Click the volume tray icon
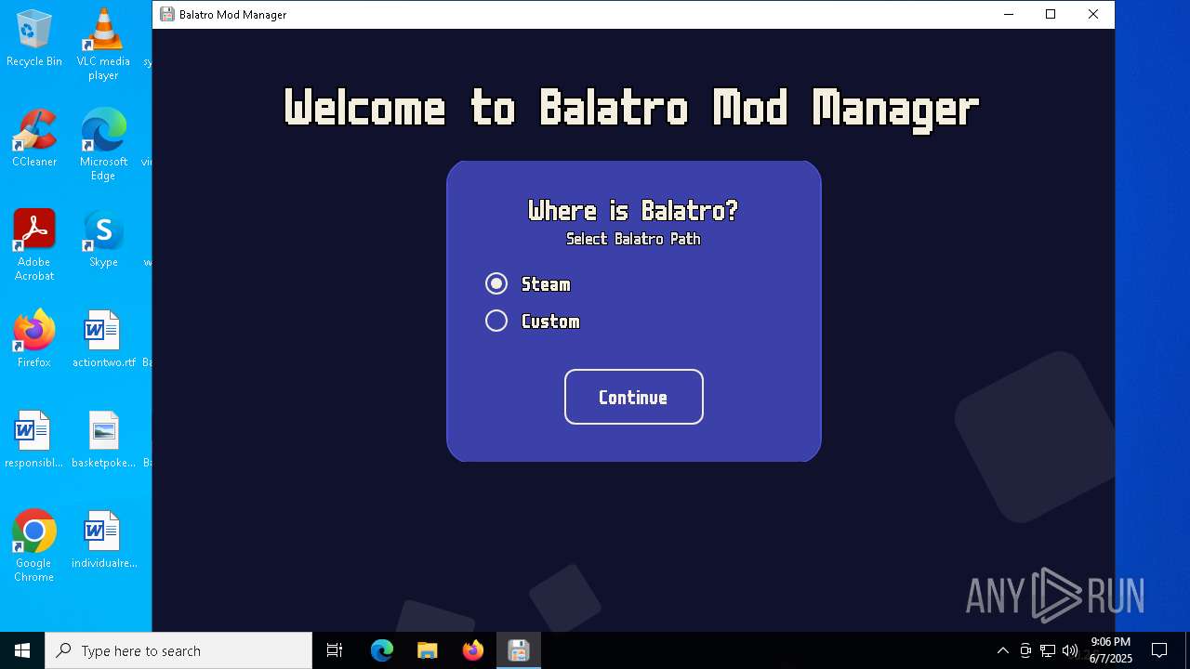 click(1070, 650)
